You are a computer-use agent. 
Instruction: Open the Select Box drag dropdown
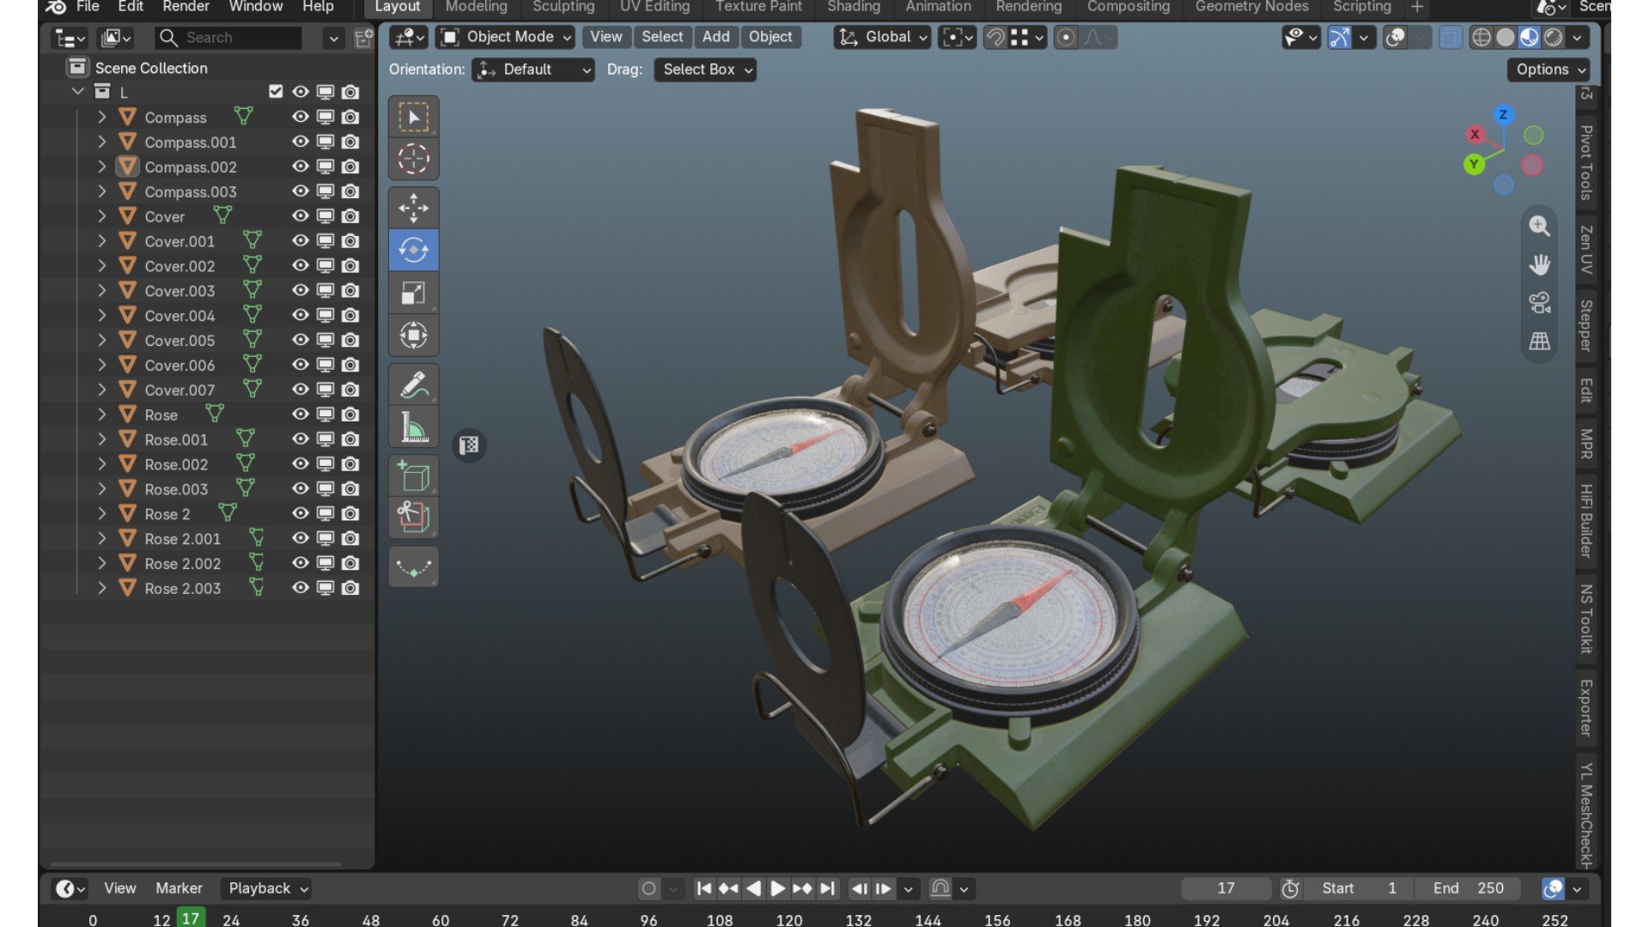pyautogui.click(x=705, y=70)
